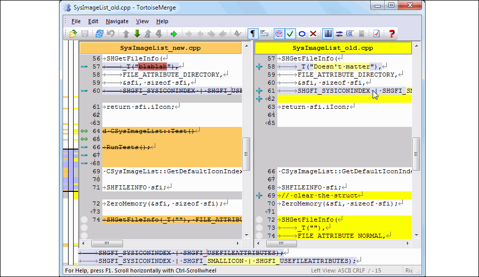Click the left pane vertical scrollbar thumb
The width and height of the screenshot is (479, 277).
(x=246, y=154)
